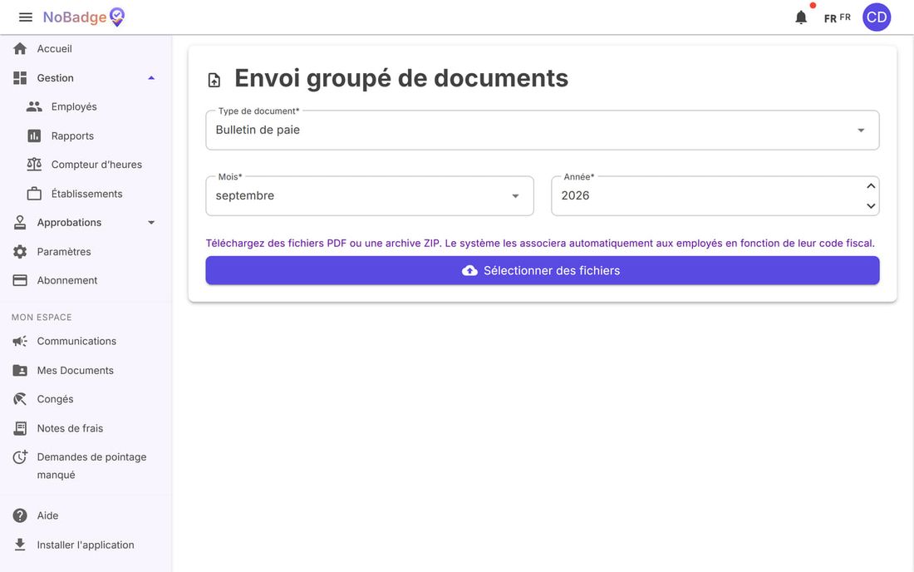Image resolution: width=914 pixels, height=572 pixels.
Task: Click the install download icon
Action: click(20, 545)
